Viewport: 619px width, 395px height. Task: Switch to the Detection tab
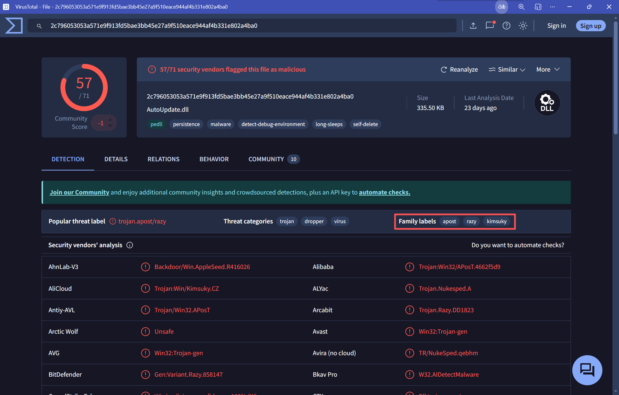[x=68, y=159]
